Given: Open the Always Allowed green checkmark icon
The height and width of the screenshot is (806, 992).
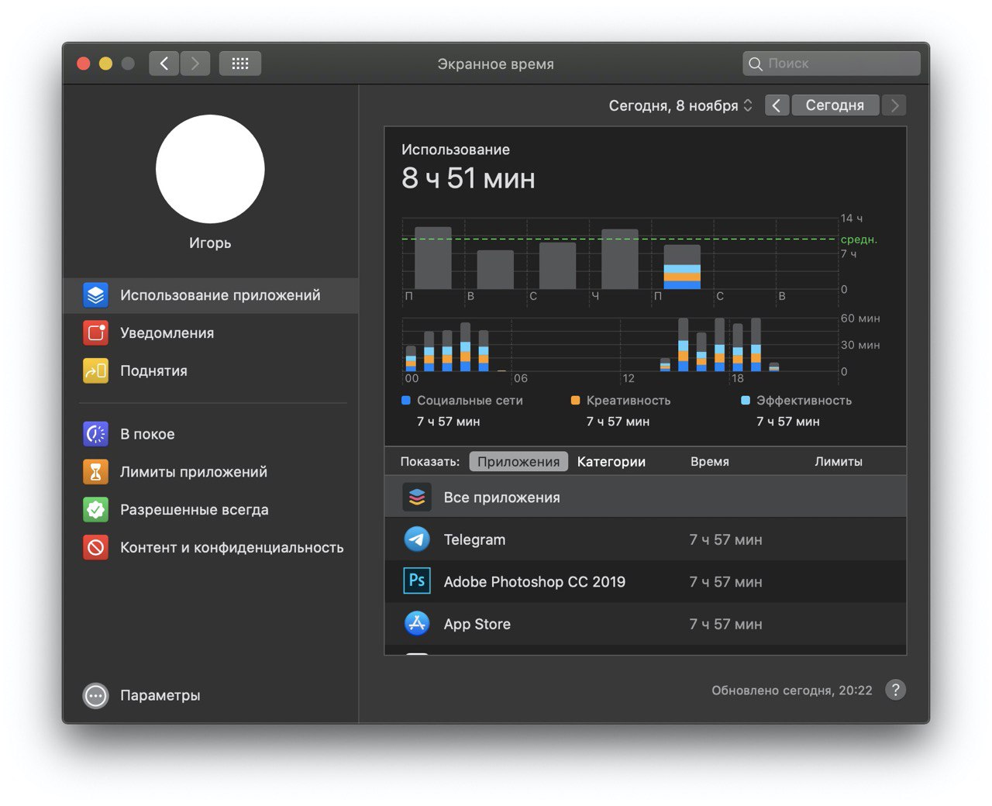Looking at the screenshot, I should (x=96, y=510).
